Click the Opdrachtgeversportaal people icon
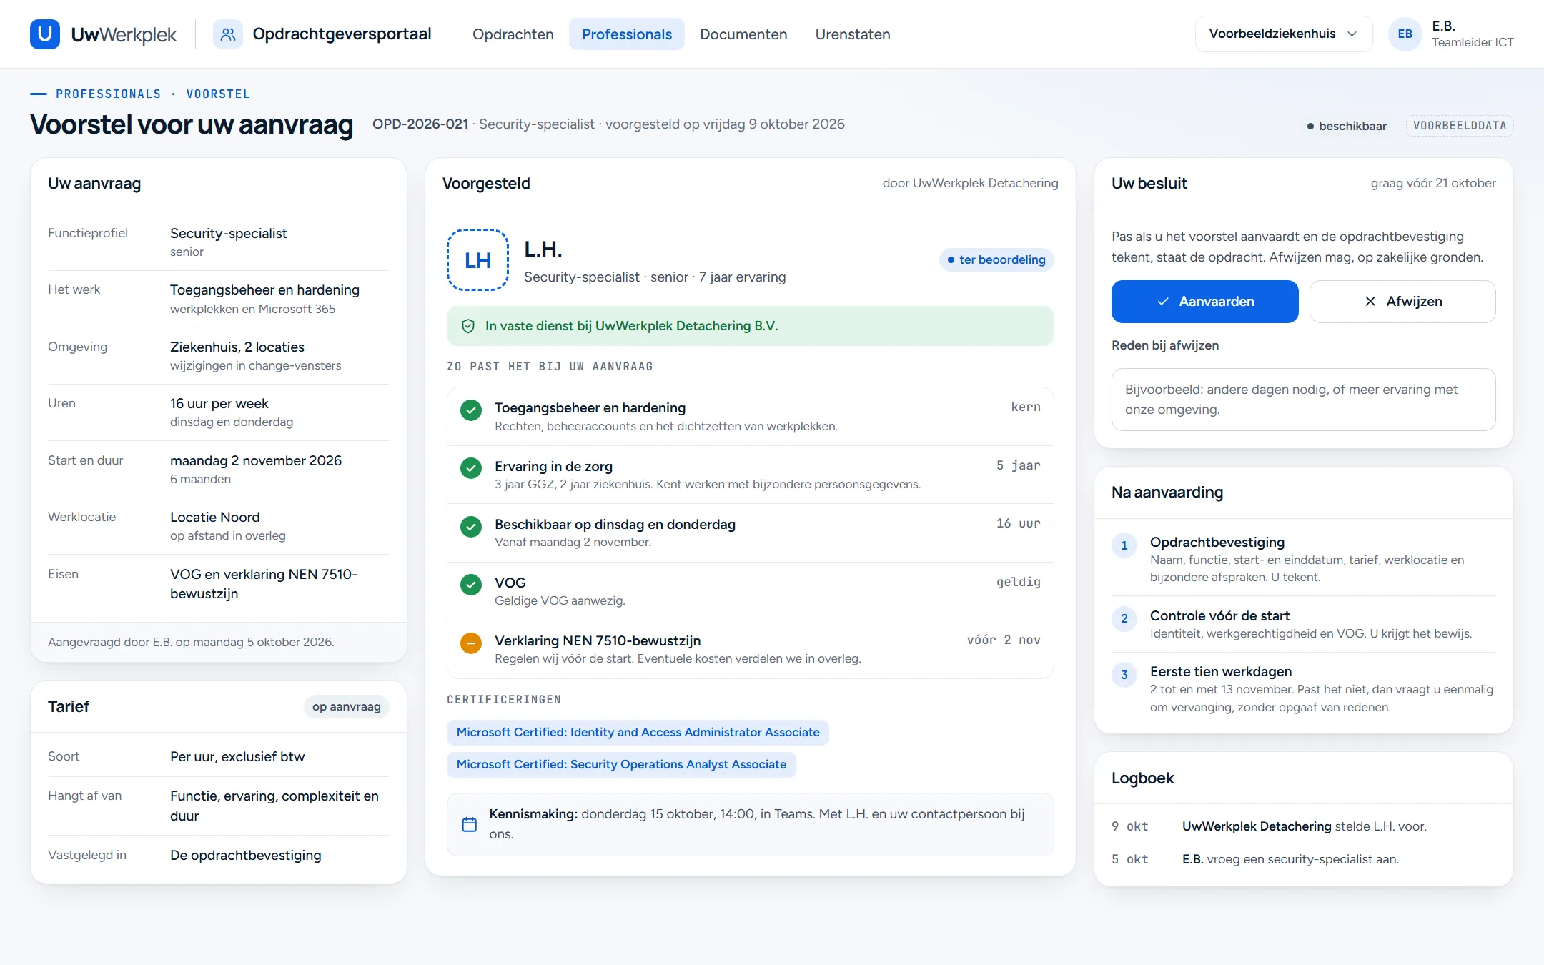 [x=228, y=34]
